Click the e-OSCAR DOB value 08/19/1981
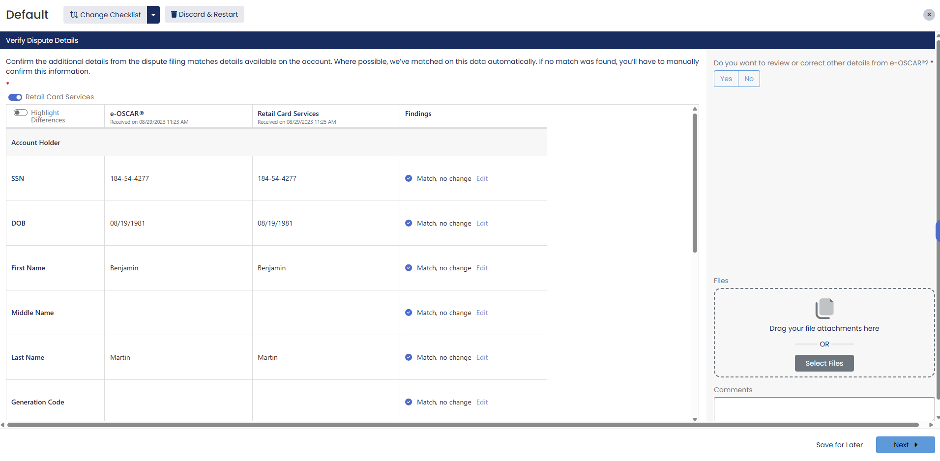 (127, 223)
